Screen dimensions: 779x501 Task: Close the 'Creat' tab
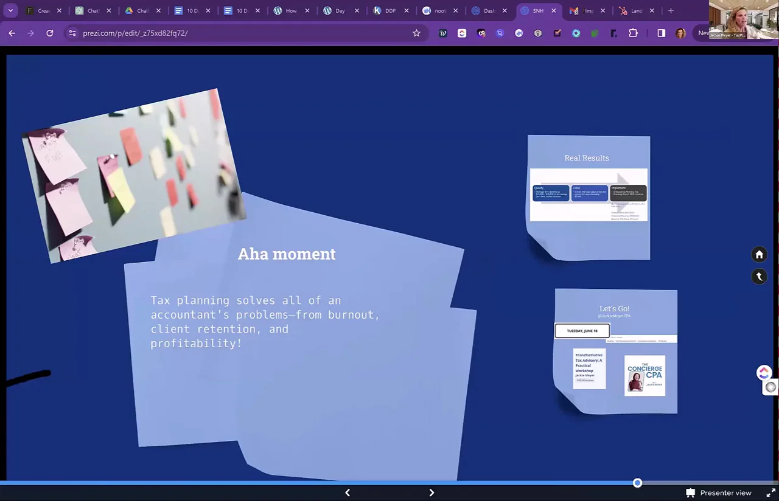tap(59, 10)
